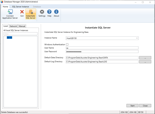Select EB150 instance in the list
Screen dimensions: 155x114
click(9, 38)
